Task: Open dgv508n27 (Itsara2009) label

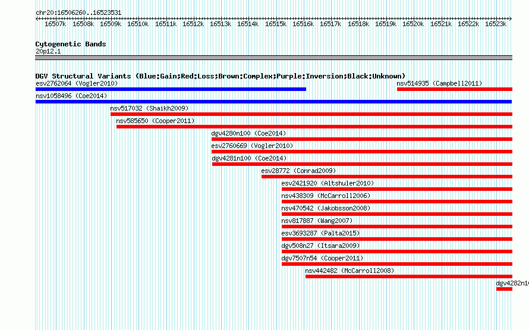Action: coord(320,246)
